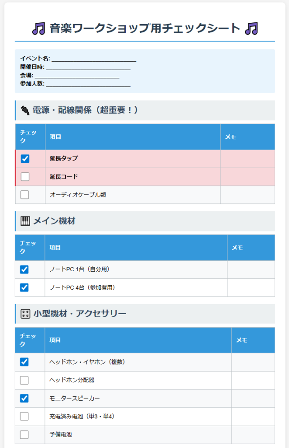Click the music note icon right of title
The height and width of the screenshot is (448, 289).
(x=251, y=28)
